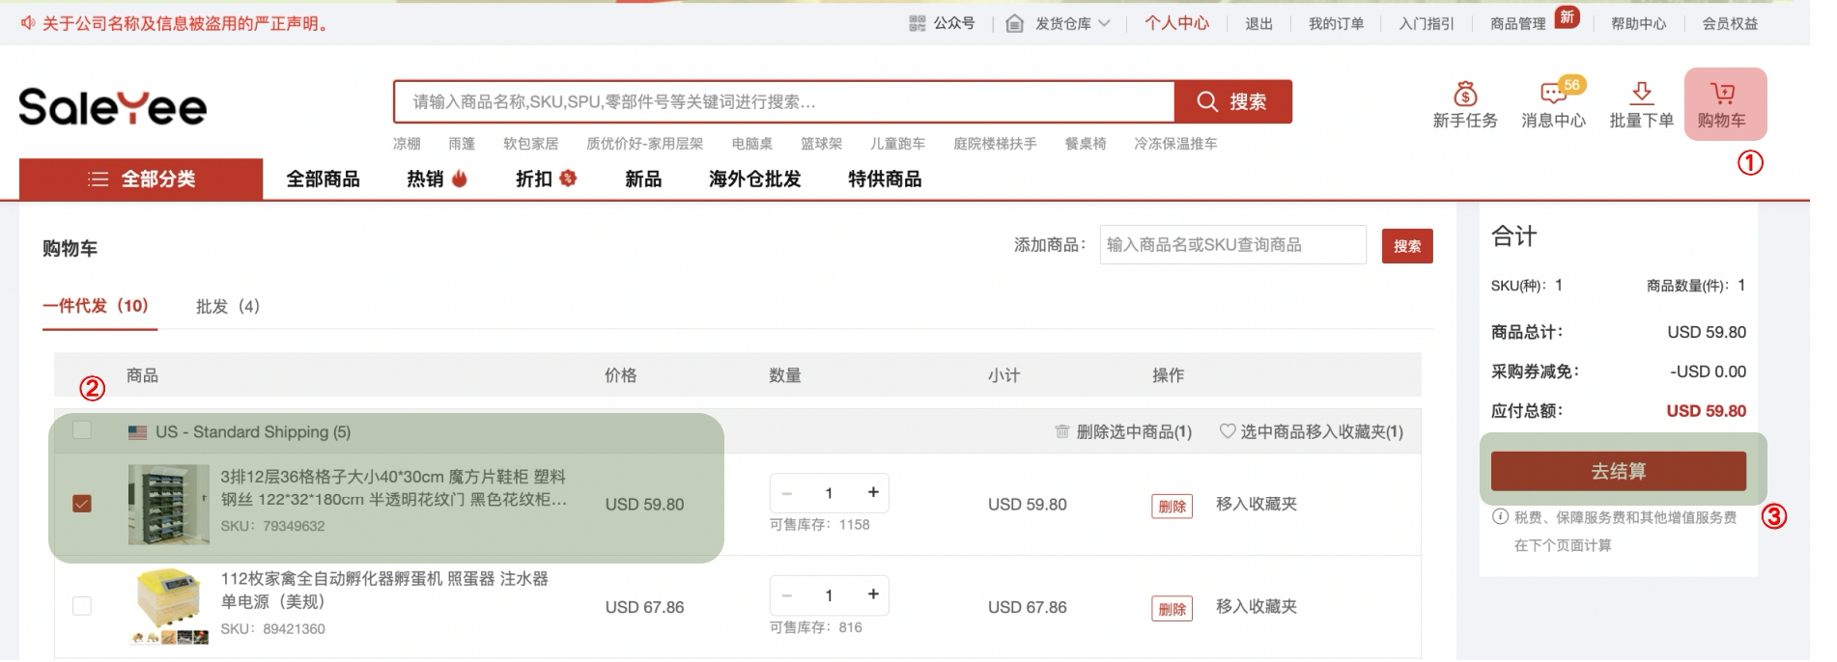The width and height of the screenshot is (1837, 662).
Task: Click the heart icon 选中商品移入收藏夹
Action: 1228,431
